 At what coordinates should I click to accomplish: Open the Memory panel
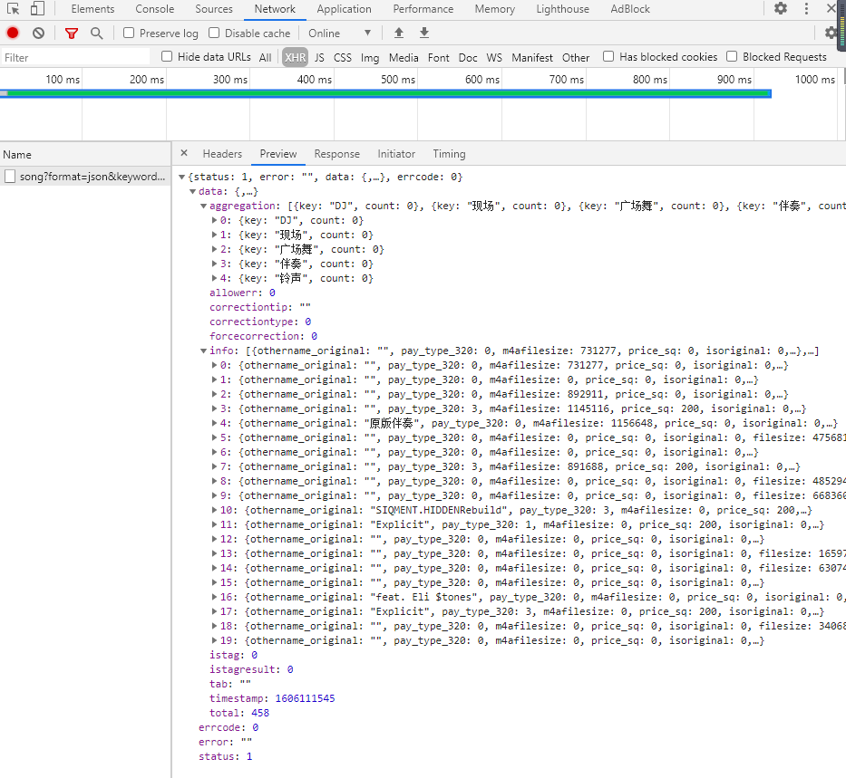click(x=495, y=9)
